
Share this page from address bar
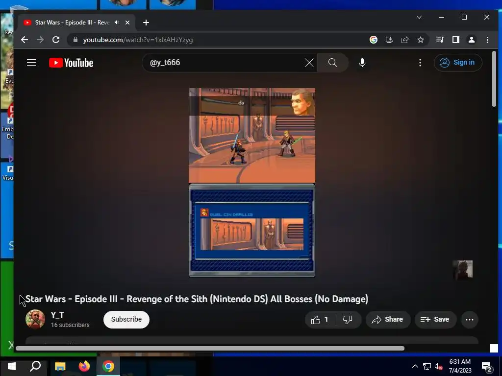pos(405,40)
